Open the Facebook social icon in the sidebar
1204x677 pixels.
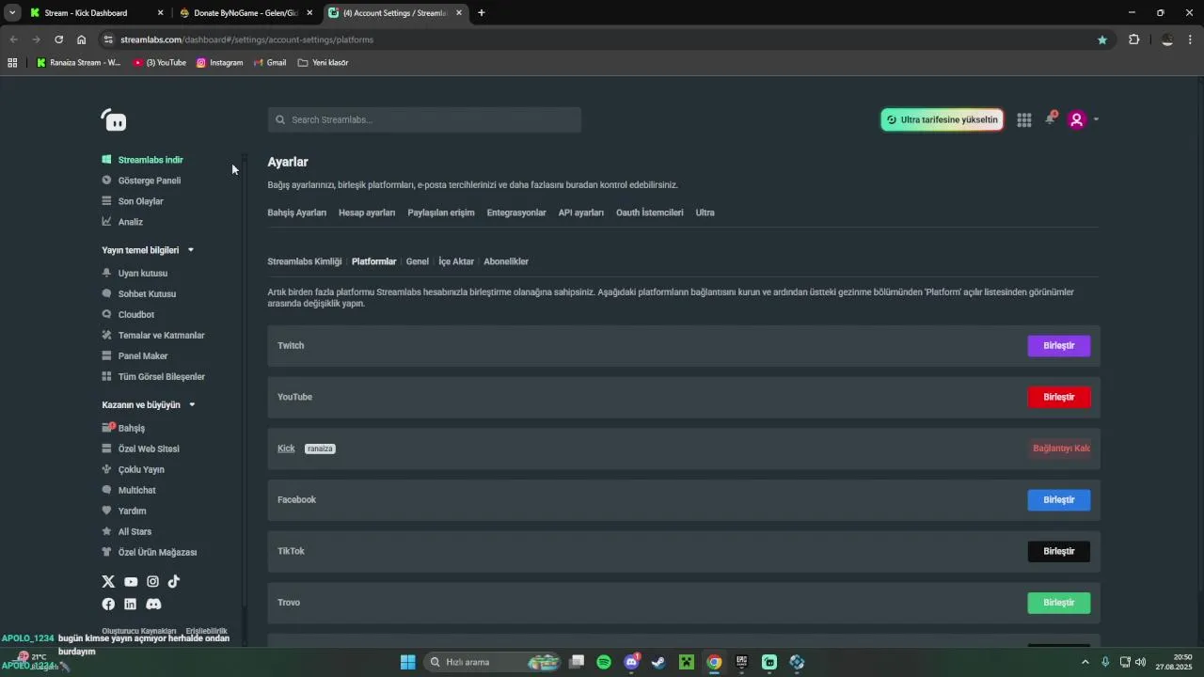point(108,604)
